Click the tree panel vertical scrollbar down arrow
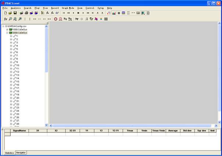Viewport: 222px width, 156px height. click(46, 125)
